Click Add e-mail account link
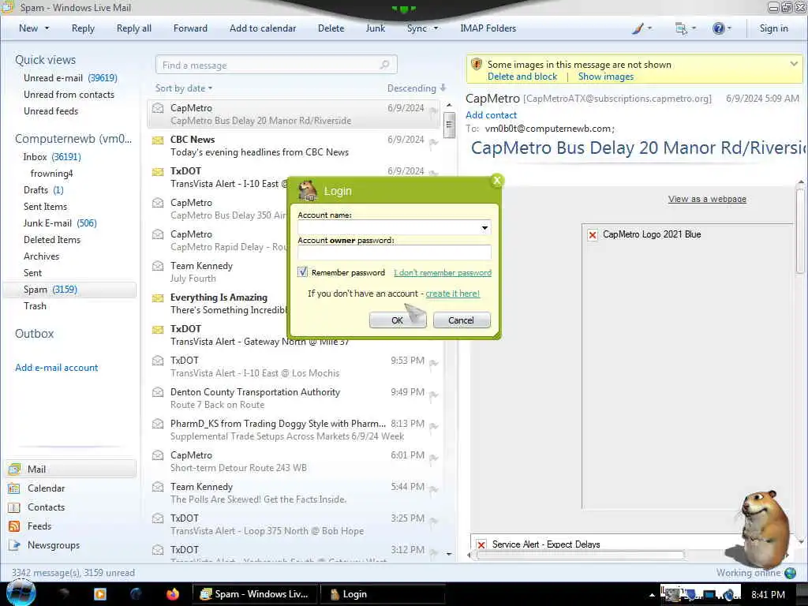Screen dimensions: 808x606 57,368
